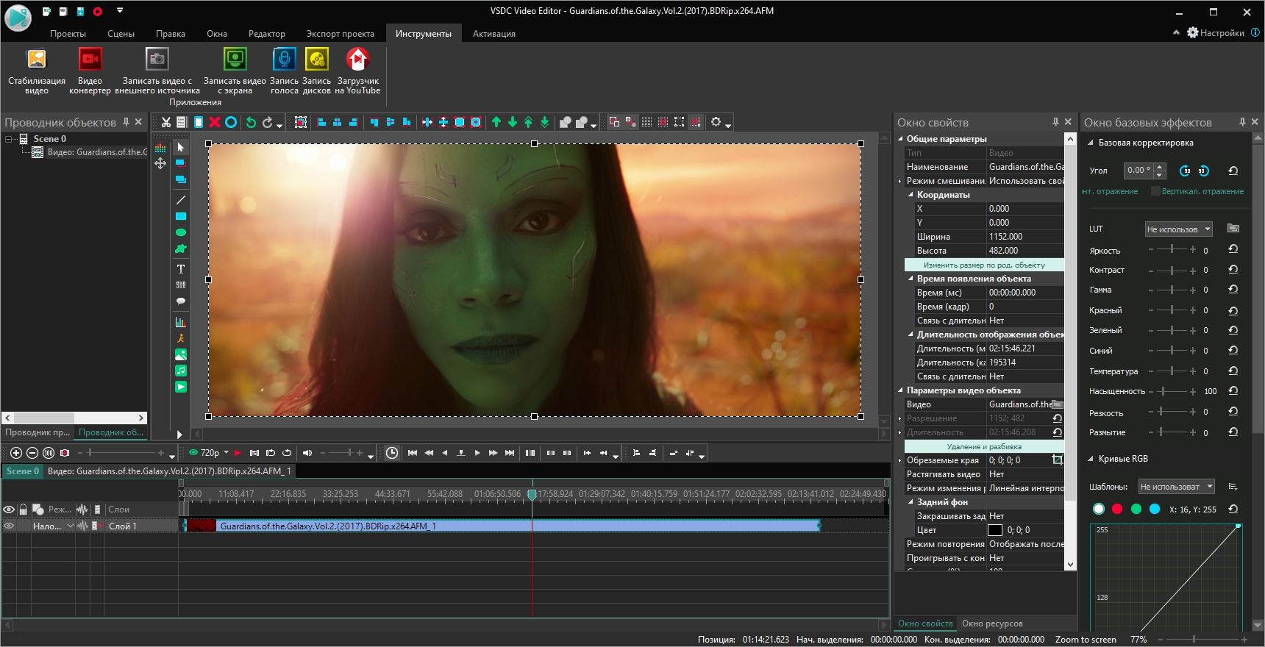Select the Text tool in the sidebar
1265x647 pixels.
pyautogui.click(x=180, y=269)
